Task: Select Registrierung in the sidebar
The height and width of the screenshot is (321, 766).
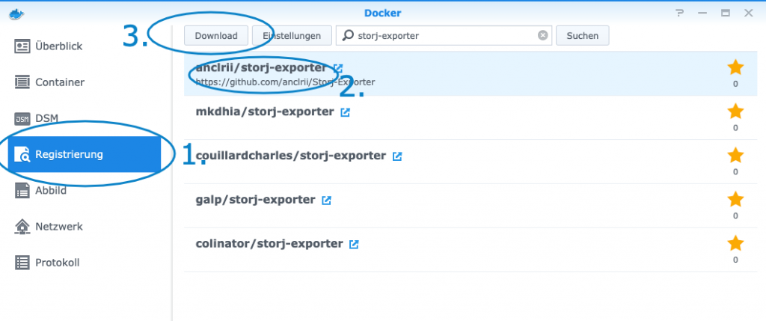Action: click(x=84, y=154)
